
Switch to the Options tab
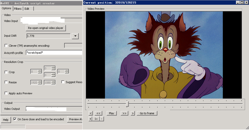click(x=7, y=8)
